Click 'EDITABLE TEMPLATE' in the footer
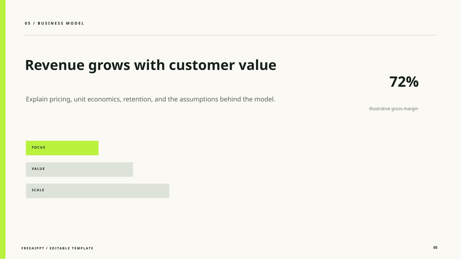This screenshot has width=461, height=259. point(72,248)
